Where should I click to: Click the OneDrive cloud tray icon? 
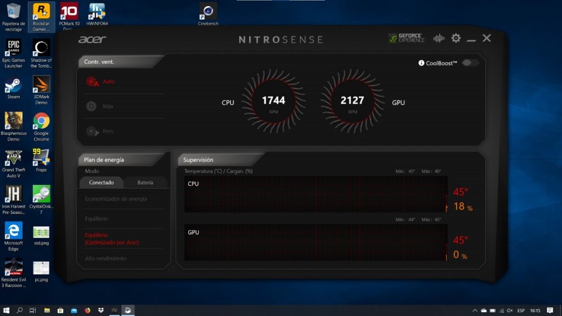484,311
